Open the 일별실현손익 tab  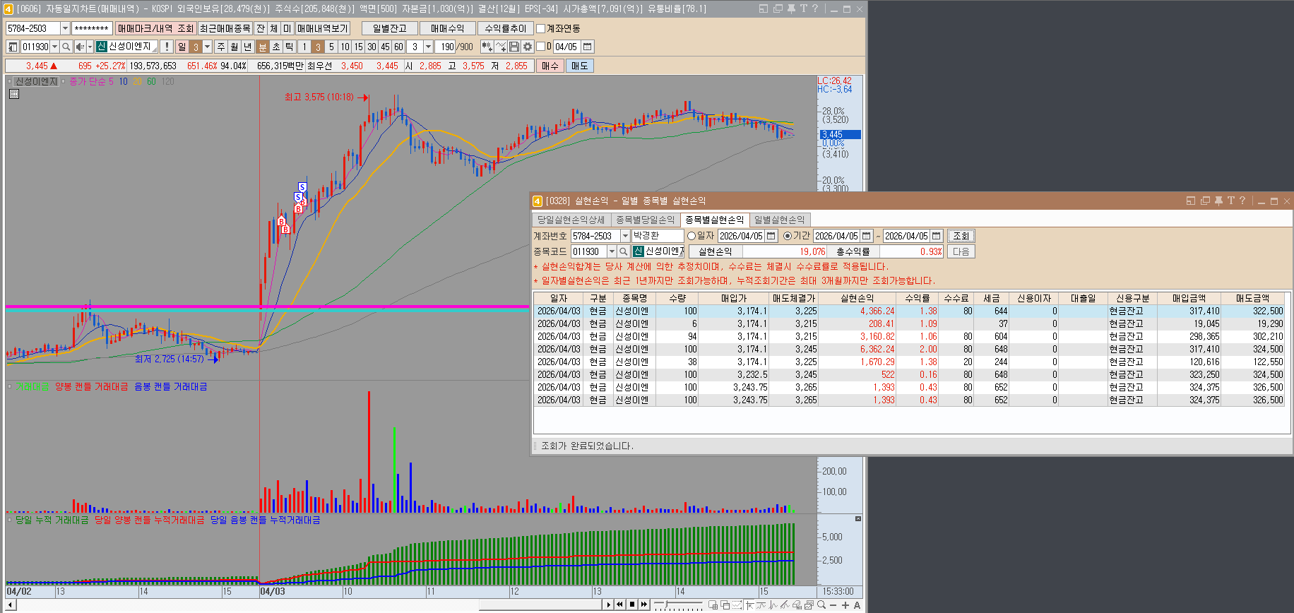tap(780, 220)
